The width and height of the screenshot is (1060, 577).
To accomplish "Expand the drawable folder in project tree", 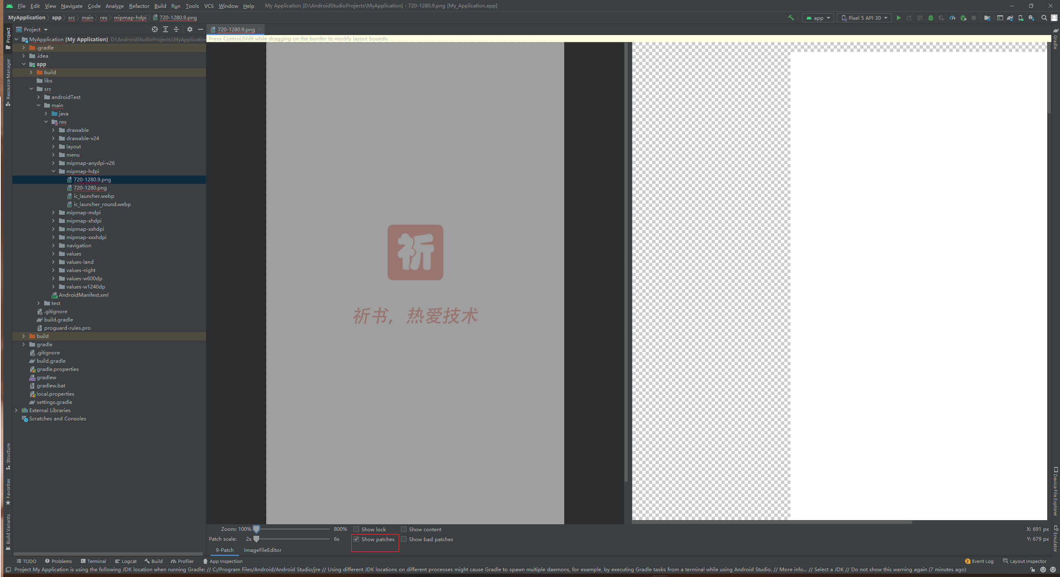I will 53,130.
